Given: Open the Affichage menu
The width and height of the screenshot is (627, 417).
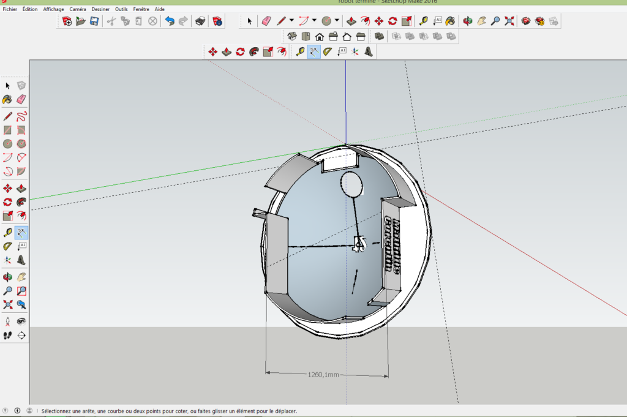Looking at the screenshot, I should click(54, 9).
